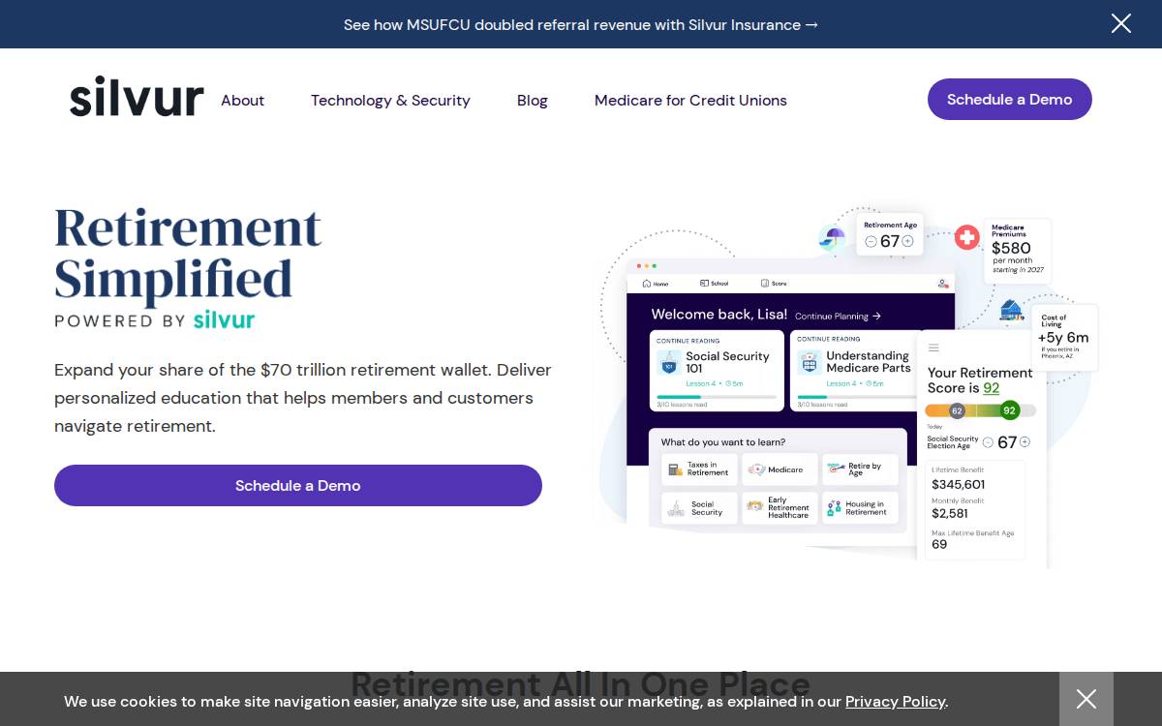Click the Understanding Medicare Parts card icon
The image size is (1162, 726).
[810, 363]
